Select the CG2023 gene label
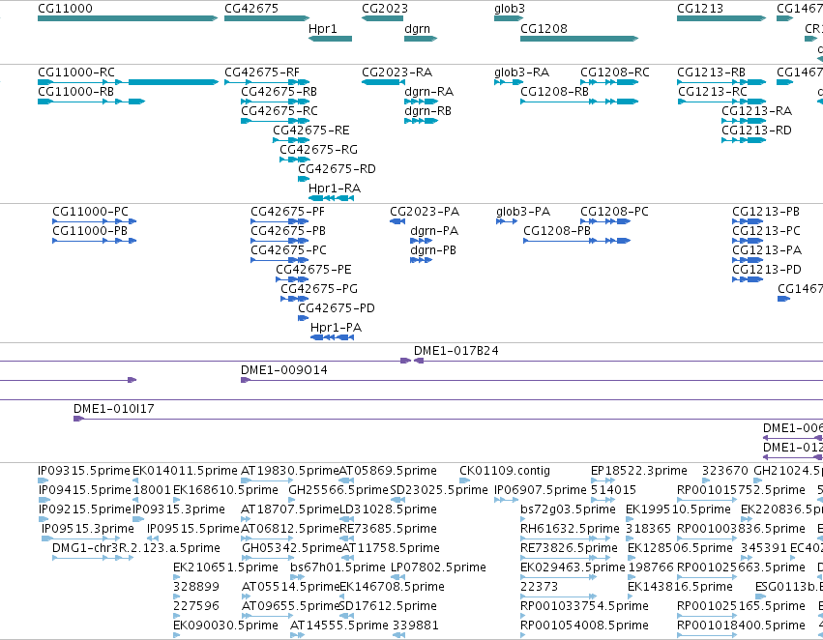The image size is (823, 640). coord(385,9)
